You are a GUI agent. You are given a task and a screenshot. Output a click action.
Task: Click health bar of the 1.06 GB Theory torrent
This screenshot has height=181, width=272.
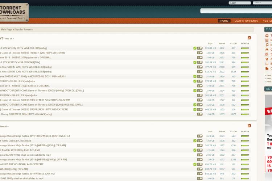245,114
